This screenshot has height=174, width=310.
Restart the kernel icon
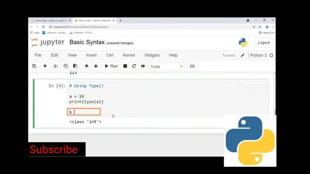(x=134, y=66)
